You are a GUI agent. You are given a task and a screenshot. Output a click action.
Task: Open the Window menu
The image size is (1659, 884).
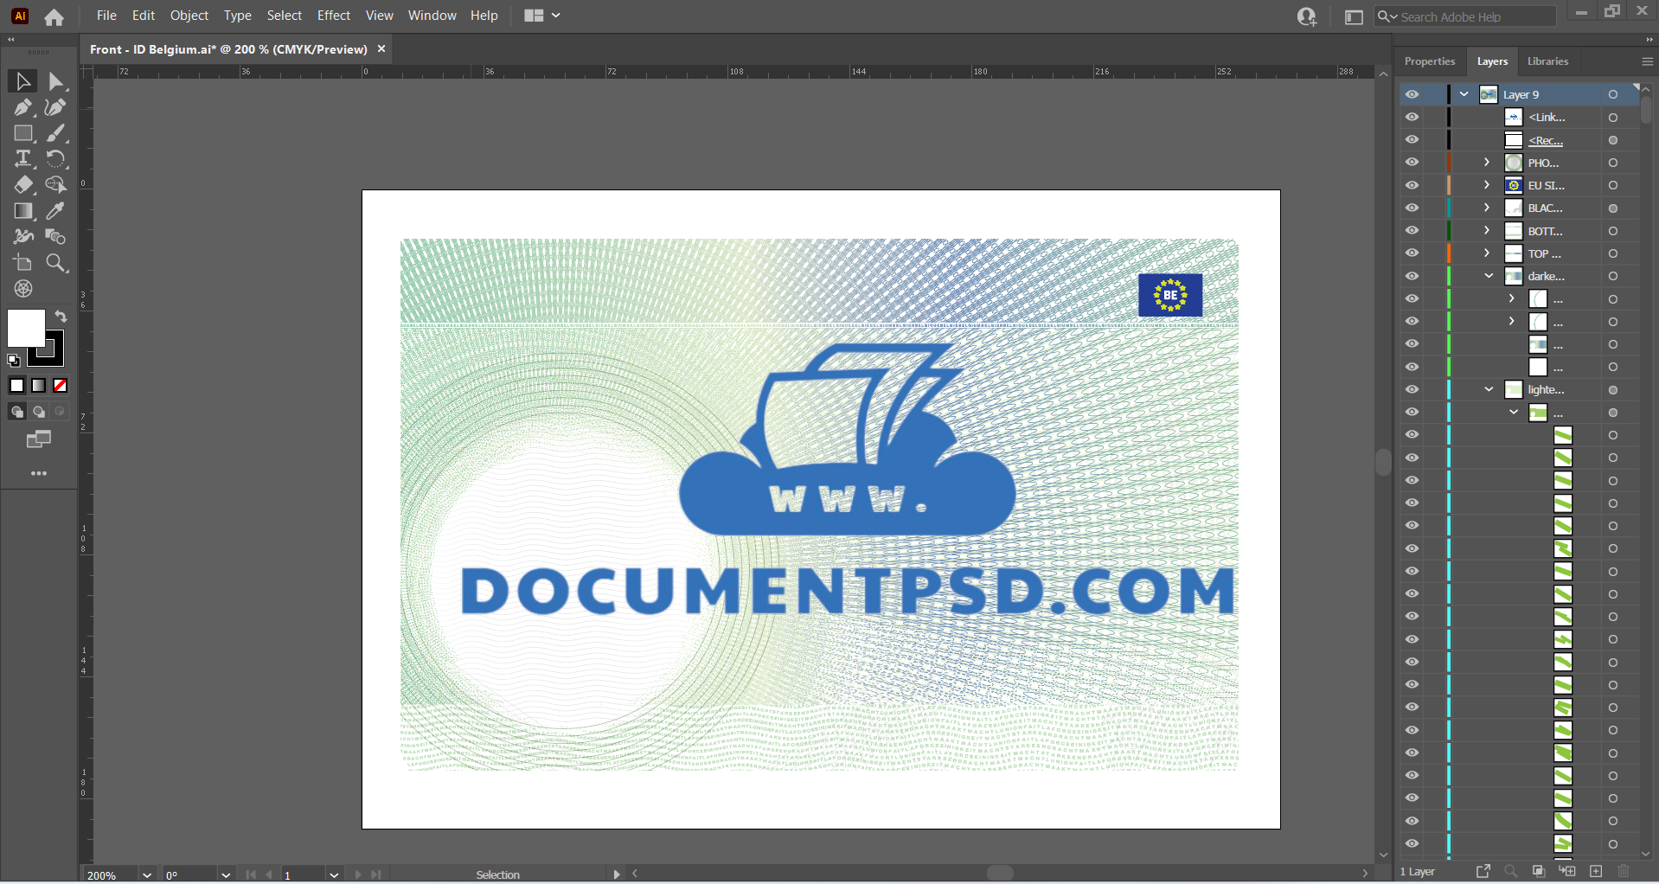click(432, 16)
